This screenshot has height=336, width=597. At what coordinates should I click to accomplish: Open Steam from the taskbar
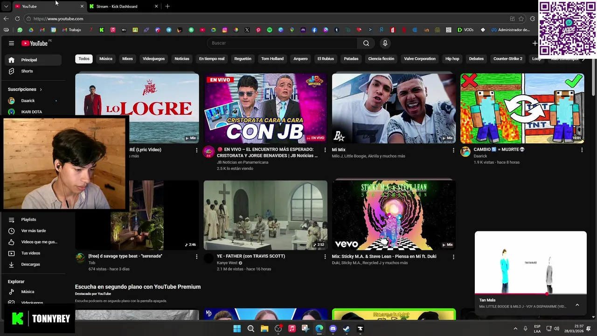pyautogui.click(x=347, y=329)
